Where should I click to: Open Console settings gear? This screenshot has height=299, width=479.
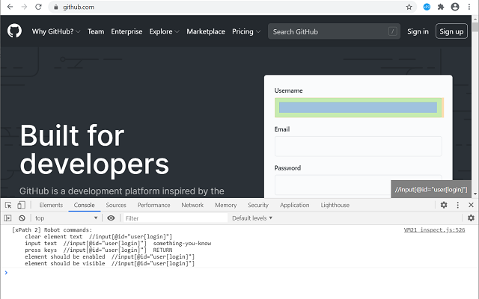pos(471,218)
